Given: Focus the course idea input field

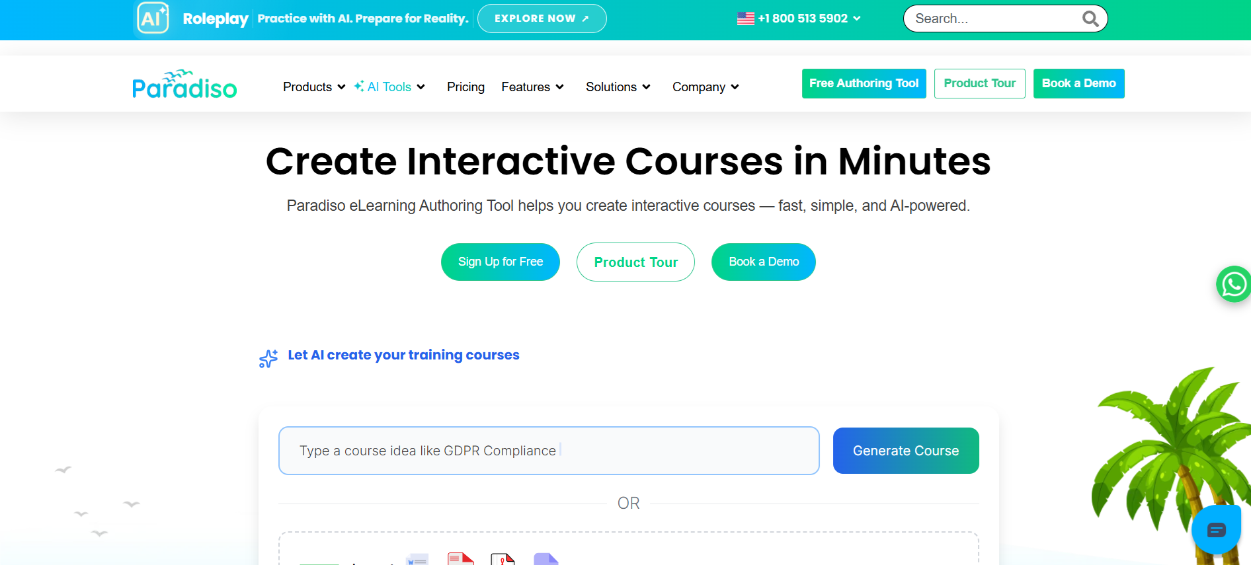Looking at the screenshot, I should point(549,451).
